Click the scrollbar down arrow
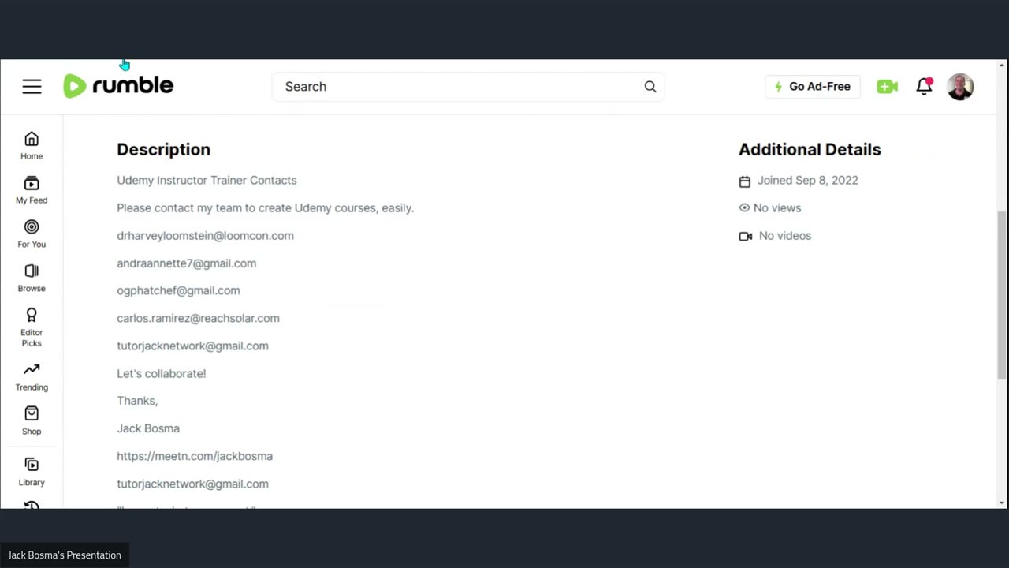This screenshot has width=1009, height=568. tap(1002, 503)
